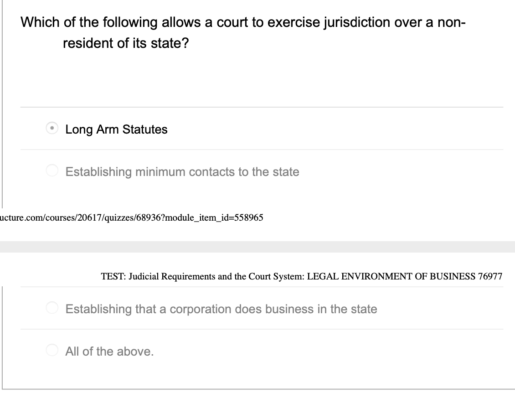Choose the answer Establishing minimum contacts to the state
Image resolution: width=515 pixels, height=393 pixels.
click(52, 172)
